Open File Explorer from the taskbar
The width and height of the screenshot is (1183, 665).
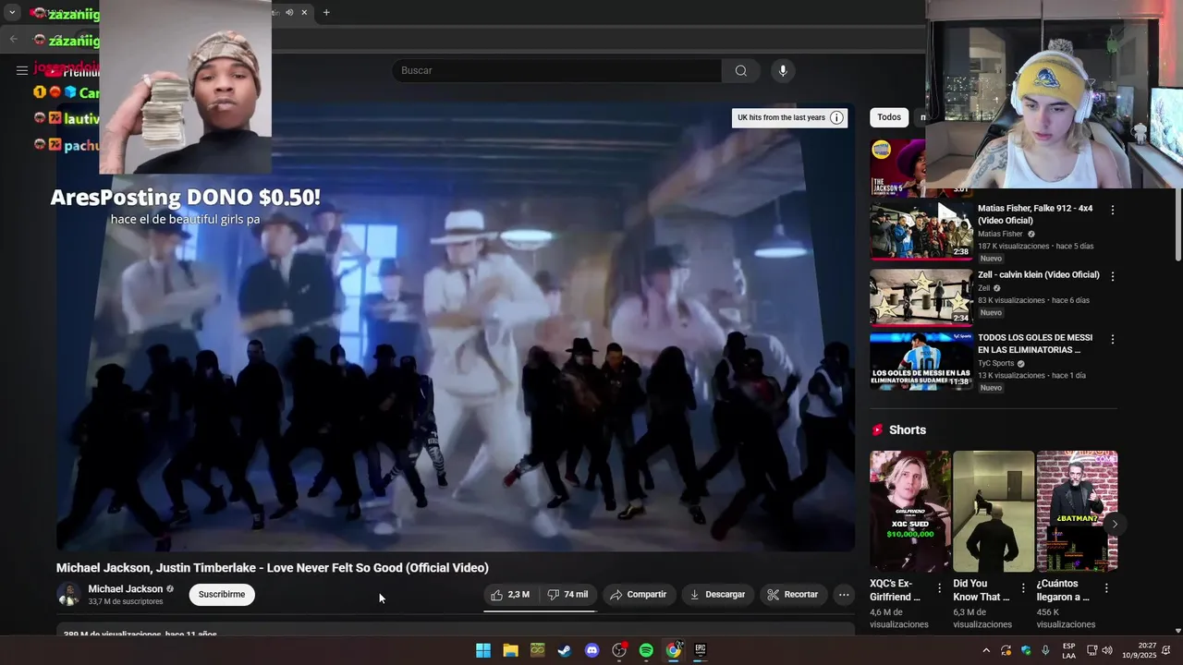(510, 650)
